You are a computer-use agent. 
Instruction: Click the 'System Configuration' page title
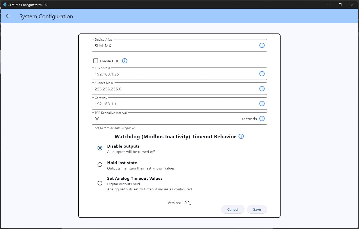(x=46, y=16)
